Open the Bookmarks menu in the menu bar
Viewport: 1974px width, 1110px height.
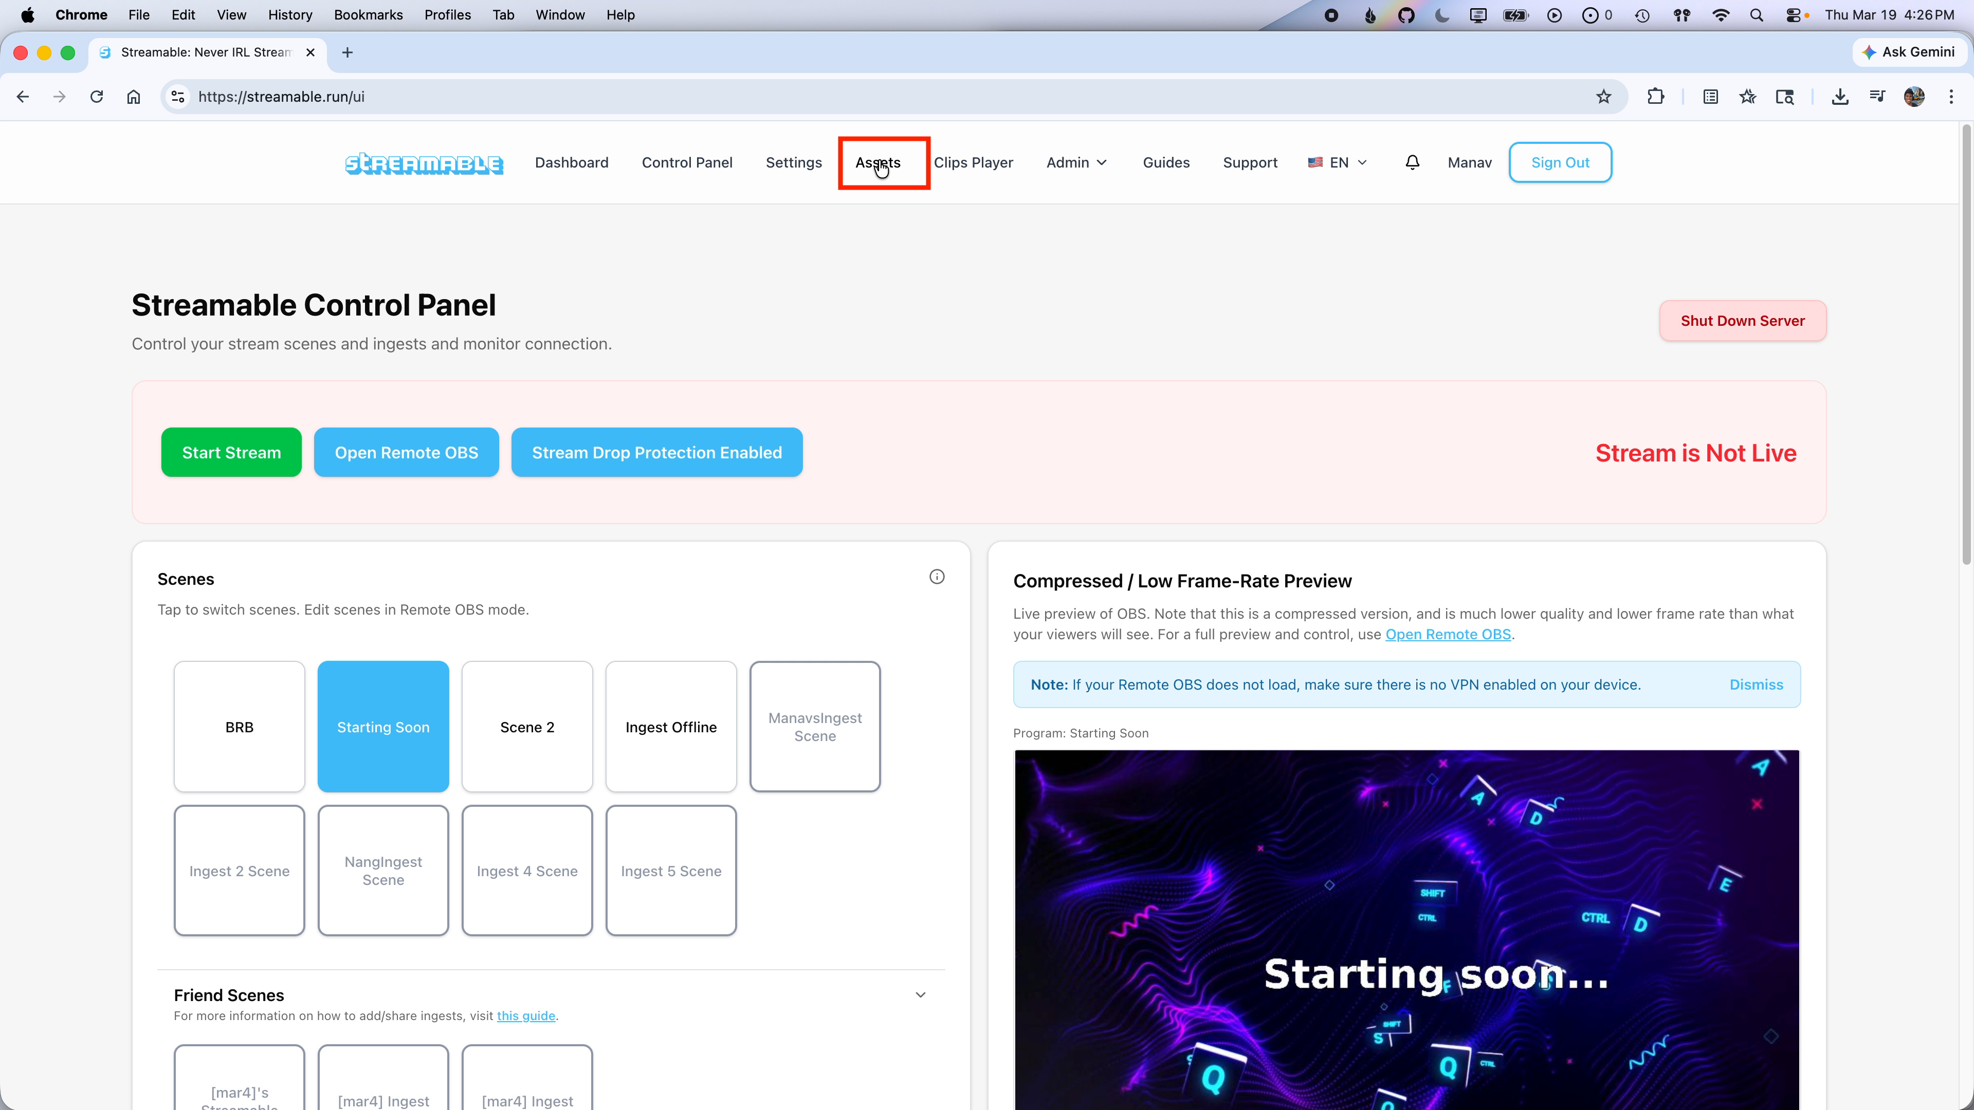[x=368, y=14]
